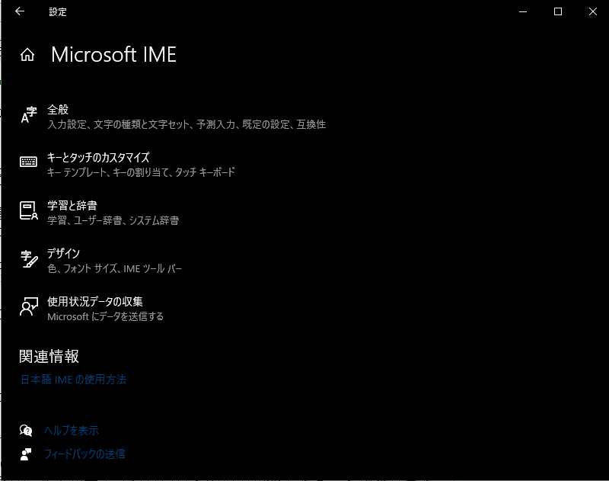Image resolution: width=609 pixels, height=481 pixels.
Task: Open 使用状況データの収集
Action: [x=95, y=301]
